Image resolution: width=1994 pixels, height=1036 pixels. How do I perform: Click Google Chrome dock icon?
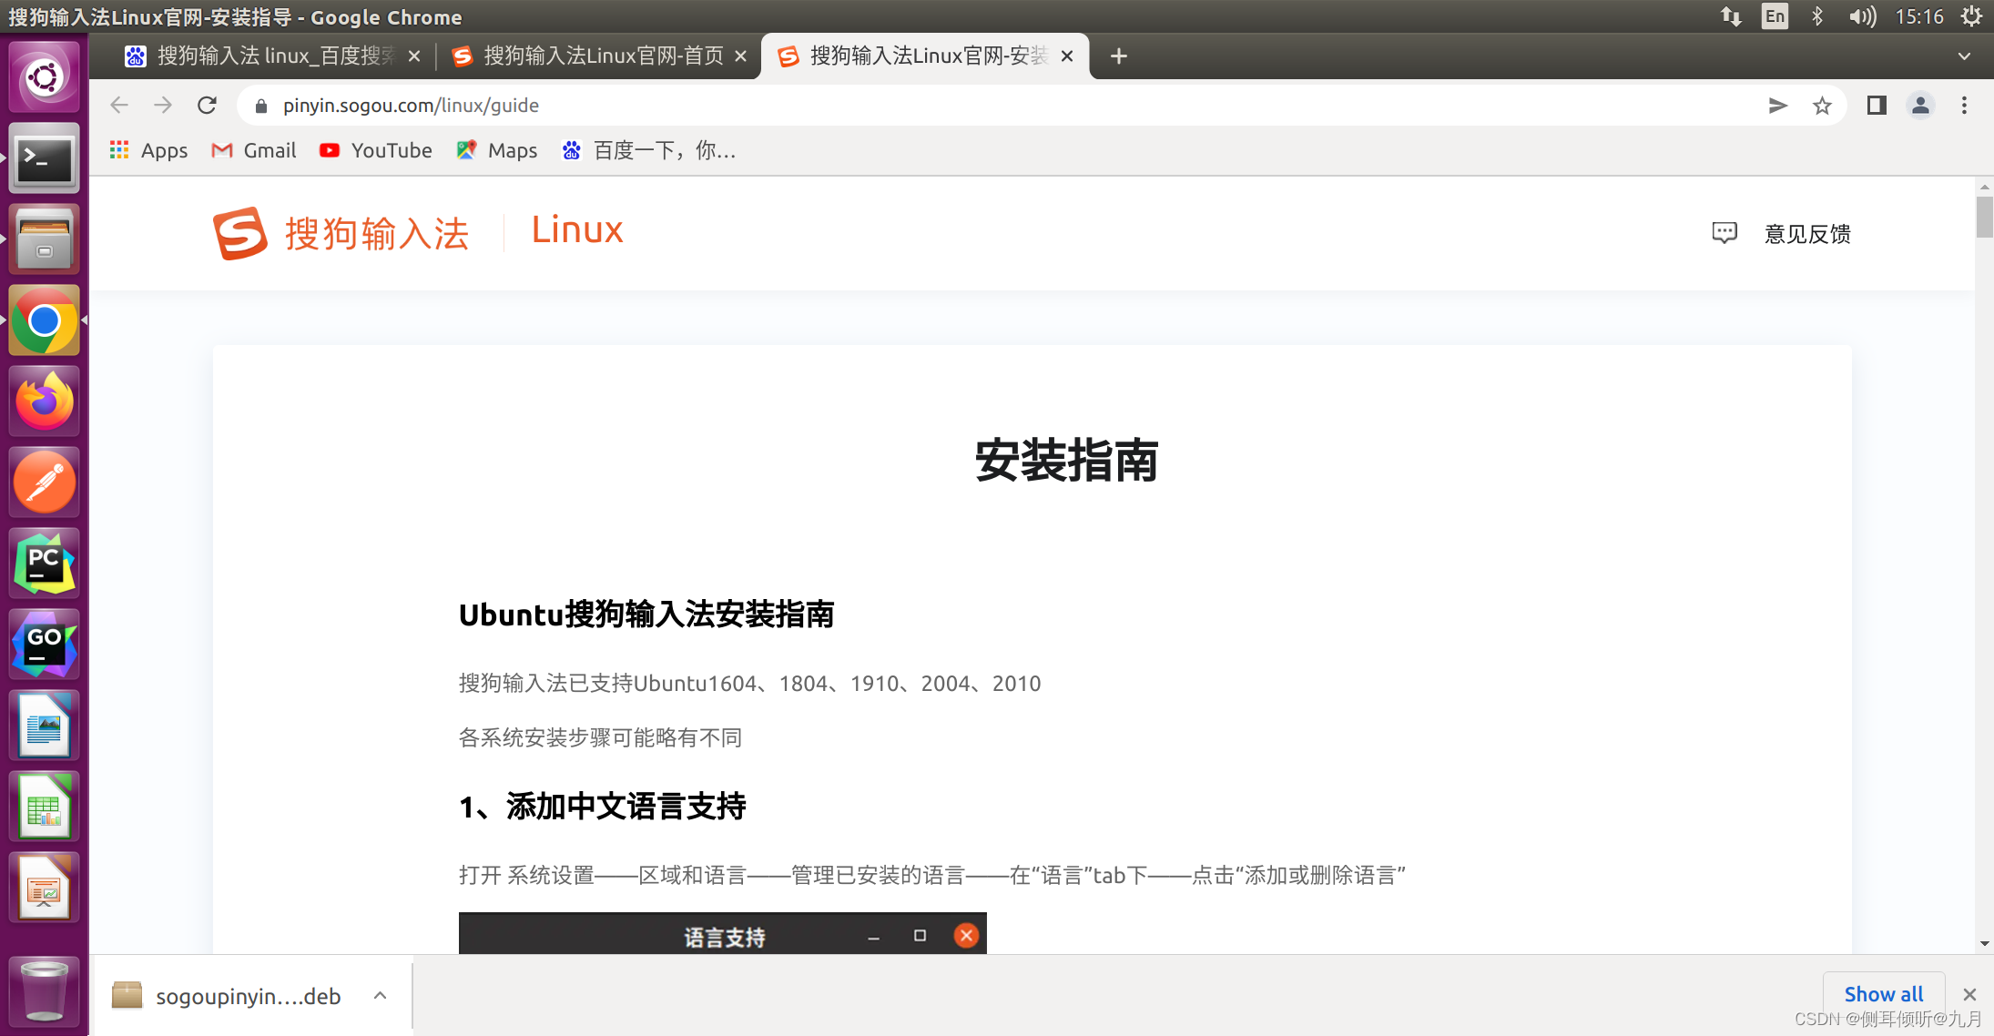pyautogui.click(x=44, y=320)
